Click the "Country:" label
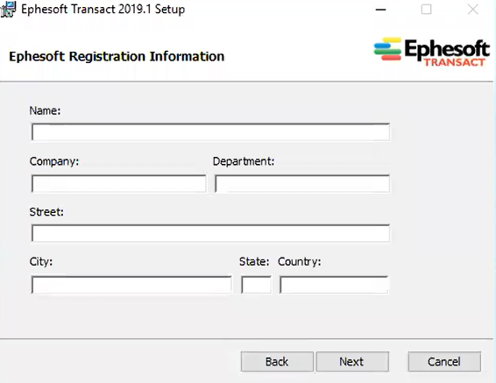The height and width of the screenshot is (383, 496). pos(299,262)
